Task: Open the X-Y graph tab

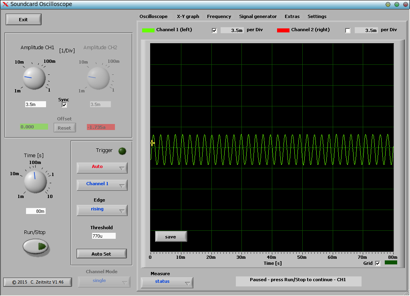Action: [188, 16]
